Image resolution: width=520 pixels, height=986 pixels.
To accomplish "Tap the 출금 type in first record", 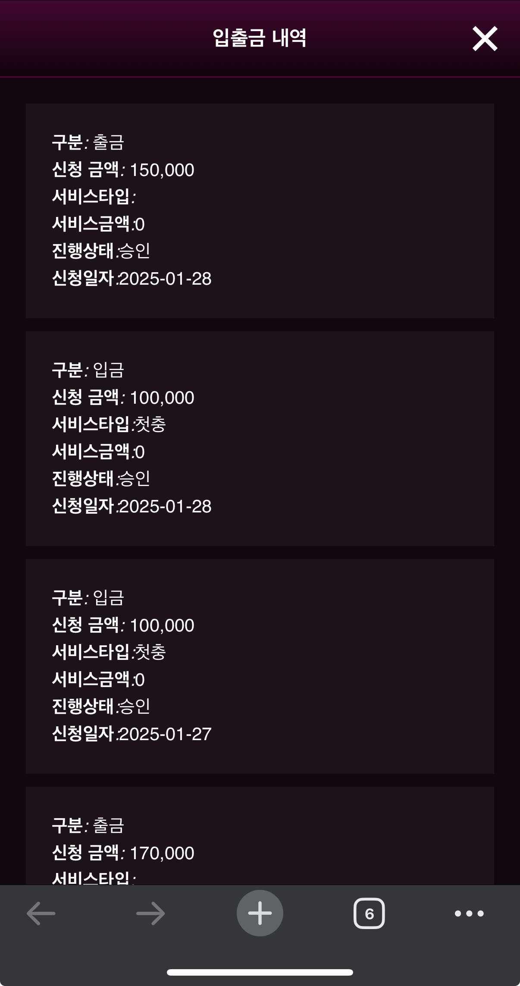I will click(x=109, y=142).
